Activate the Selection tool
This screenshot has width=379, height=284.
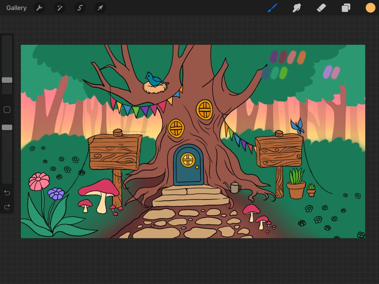pos(80,8)
